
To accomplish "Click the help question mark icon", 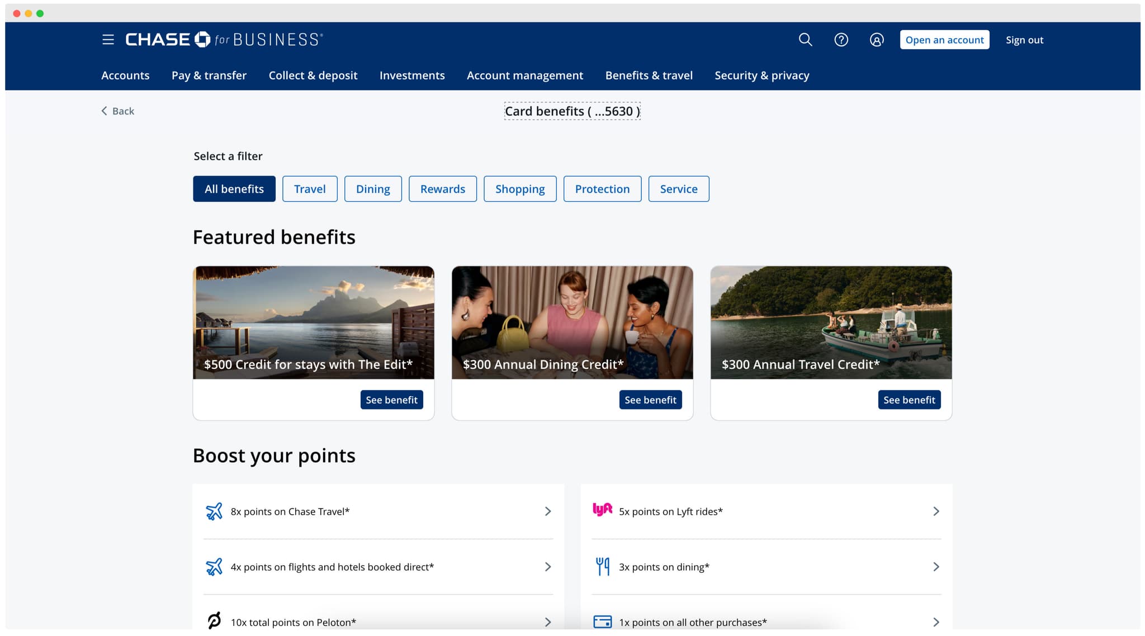I will pos(841,40).
